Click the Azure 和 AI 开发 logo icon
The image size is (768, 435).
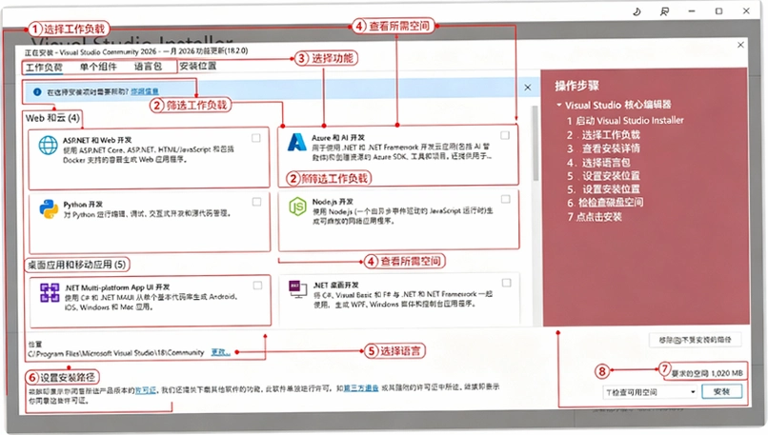point(297,142)
